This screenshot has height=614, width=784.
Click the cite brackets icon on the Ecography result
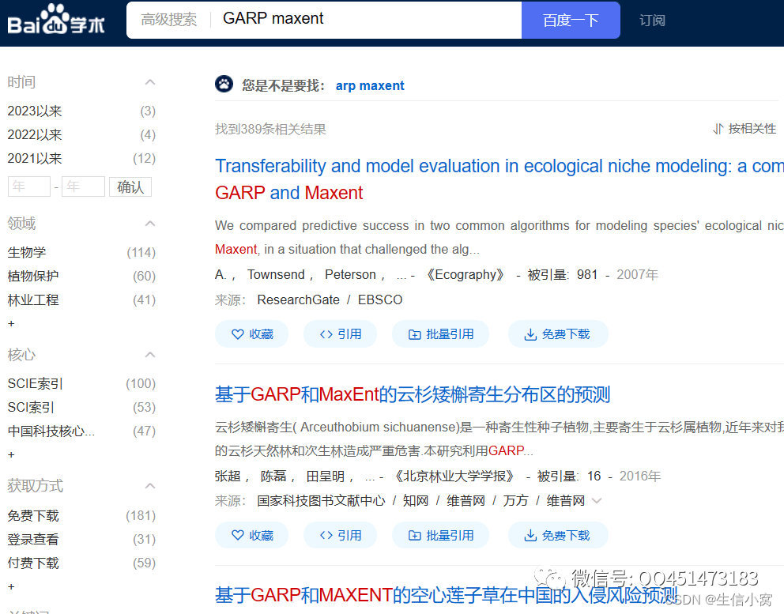[x=326, y=334]
